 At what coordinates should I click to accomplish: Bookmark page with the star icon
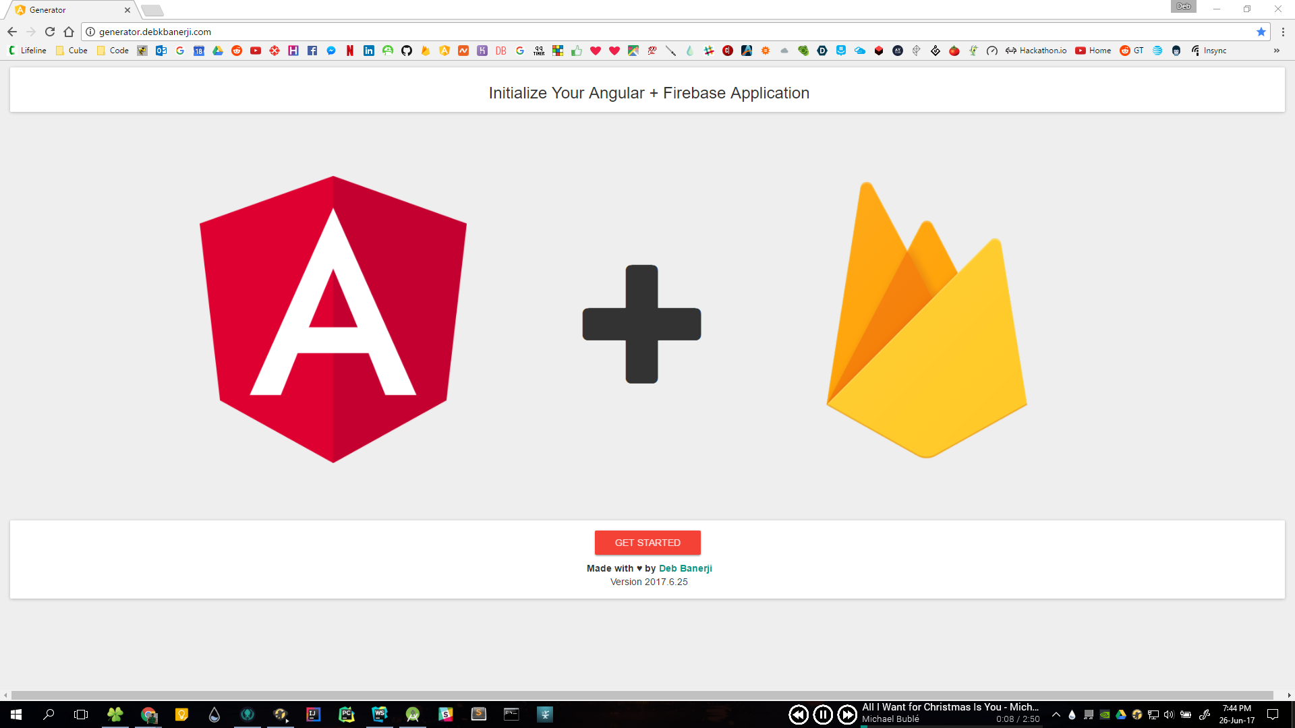click(x=1261, y=32)
